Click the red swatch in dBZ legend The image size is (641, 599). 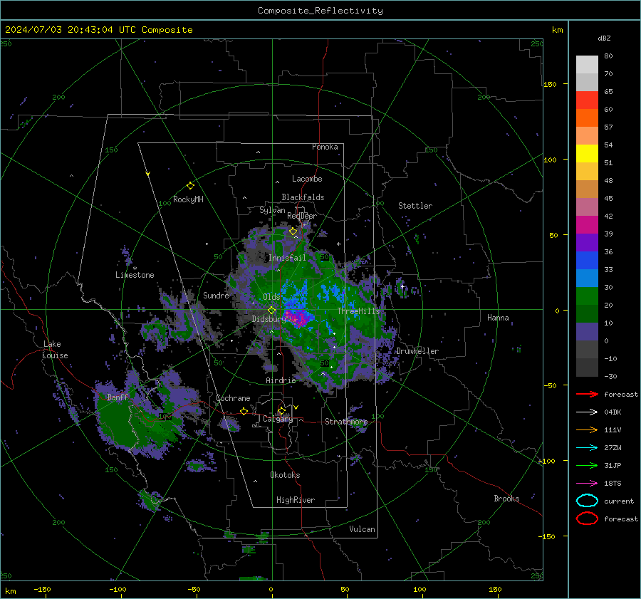pos(587,100)
